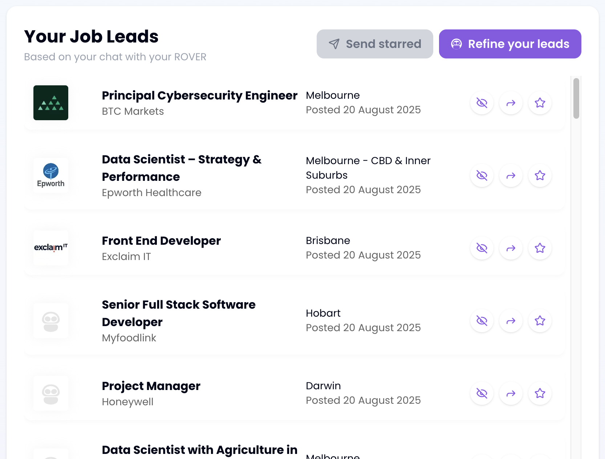Hide the Principal Cybersecurity Engineer lead
The height and width of the screenshot is (459, 605).
(x=482, y=103)
